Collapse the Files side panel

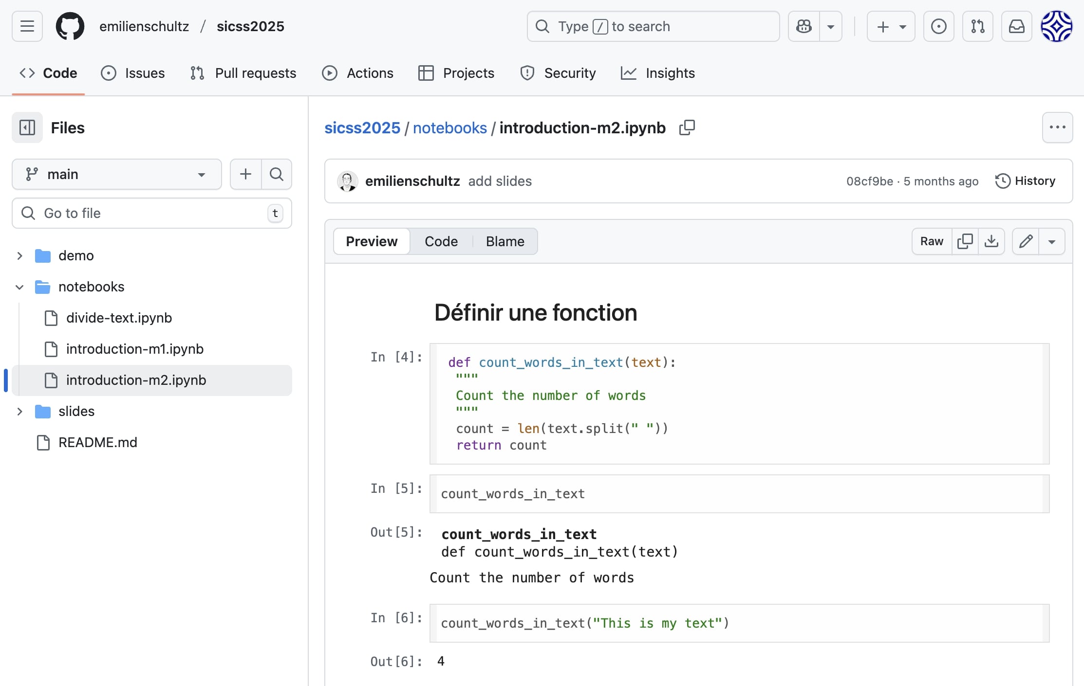tap(27, 127)
